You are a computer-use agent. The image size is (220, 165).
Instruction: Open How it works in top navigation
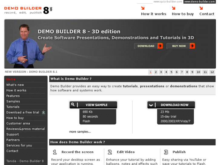[154, 14]
